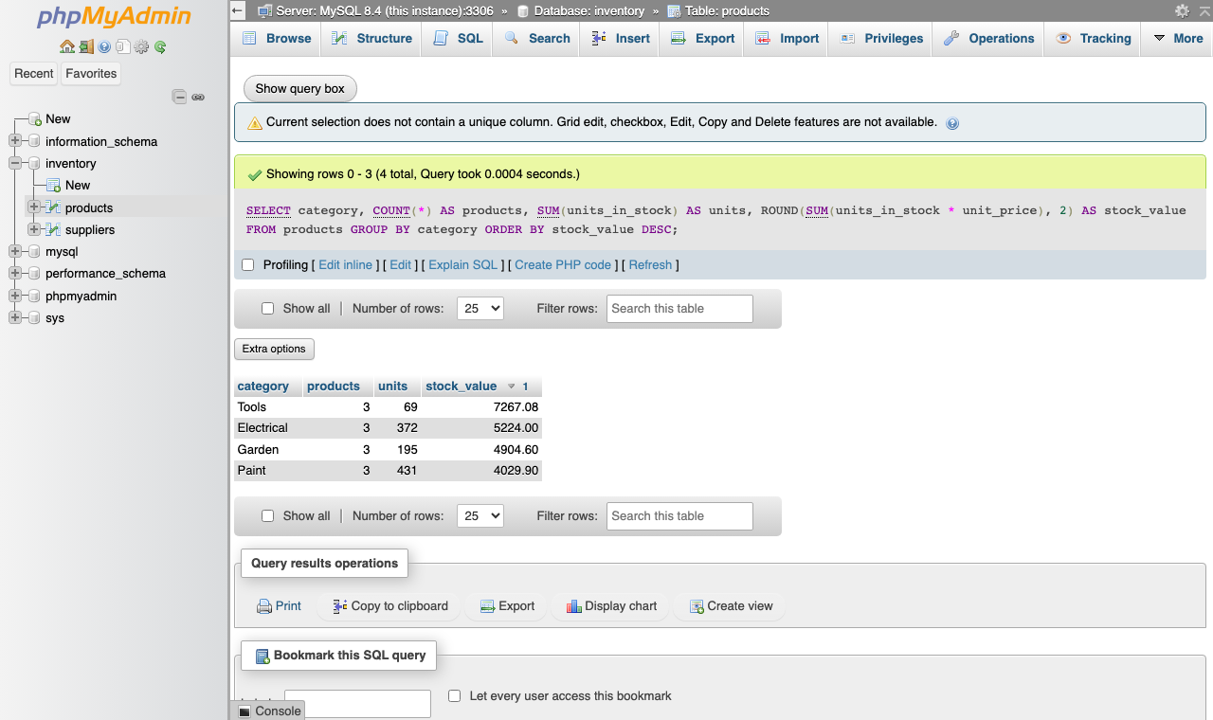Click Display chart in results operations
The height and width of the screenshot is (720, 1213).
pyautogui.click(x=611, y=606)
